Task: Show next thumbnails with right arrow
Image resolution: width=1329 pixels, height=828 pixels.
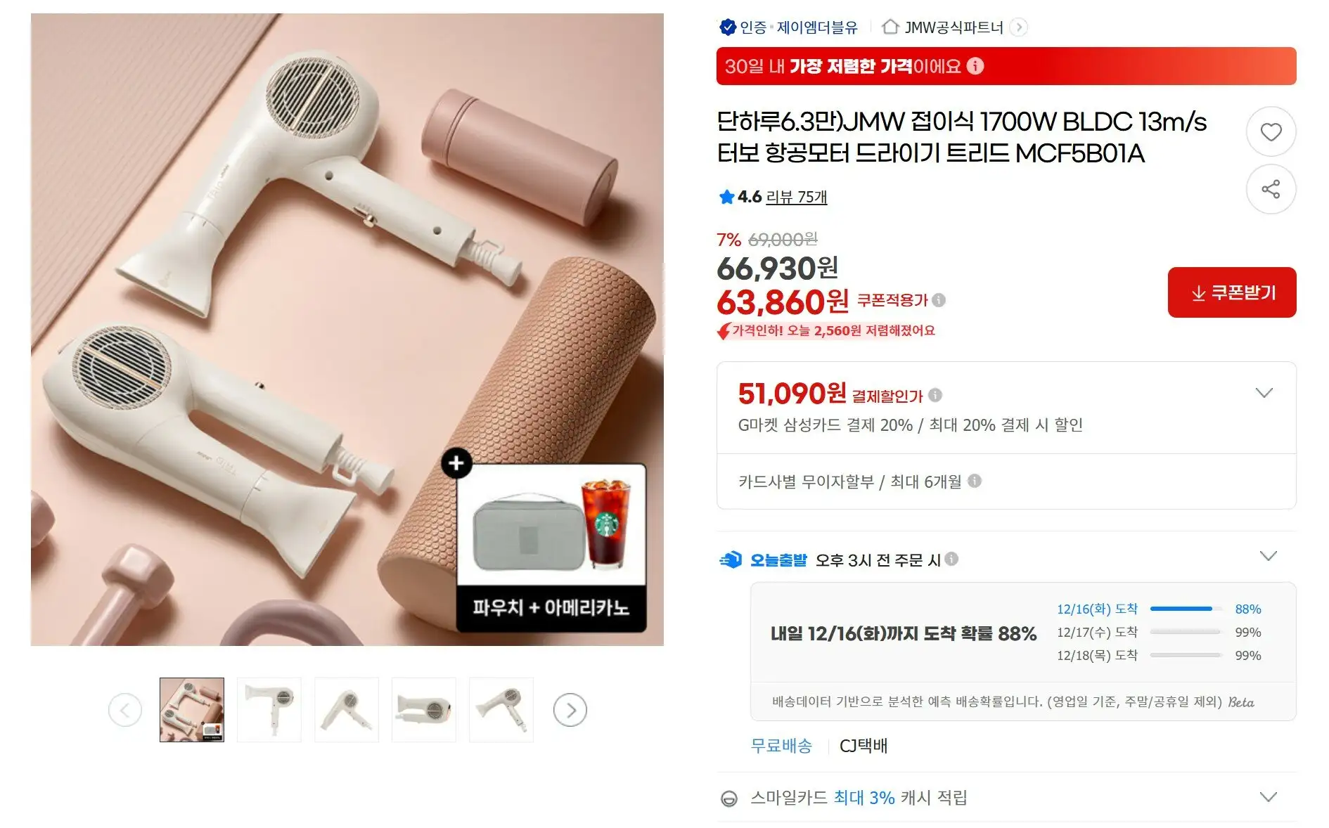Action: (570, 710)
